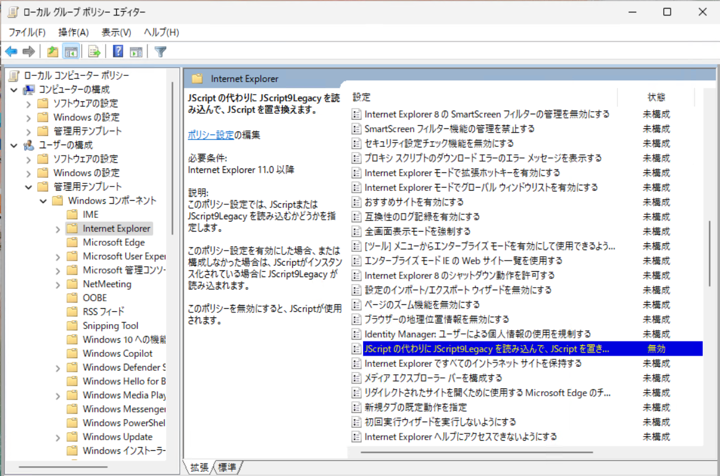Click the policy icon for おすすめサイトを有効にする

356,202
